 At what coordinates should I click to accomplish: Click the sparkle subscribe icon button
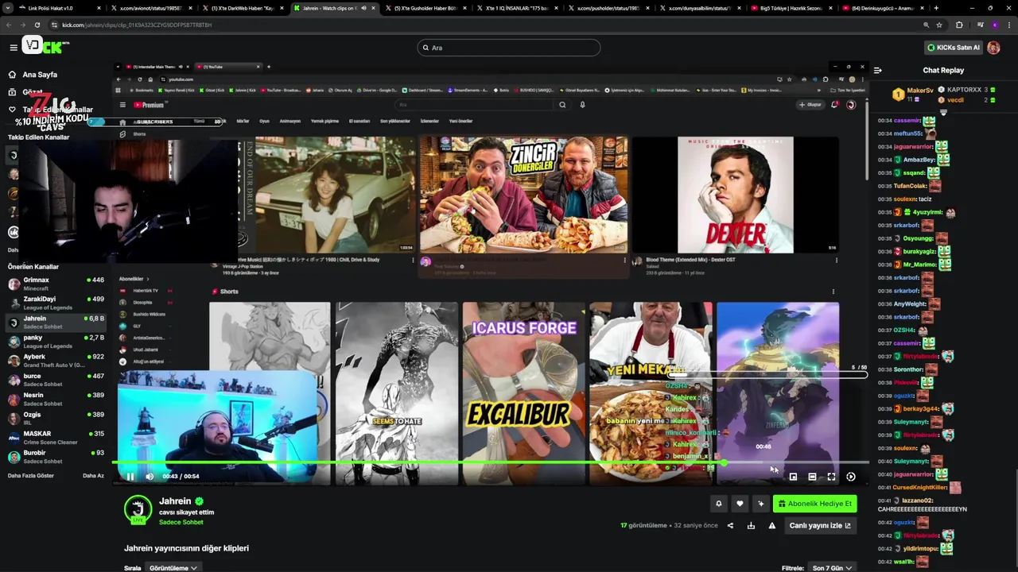(x=761, y=504)
